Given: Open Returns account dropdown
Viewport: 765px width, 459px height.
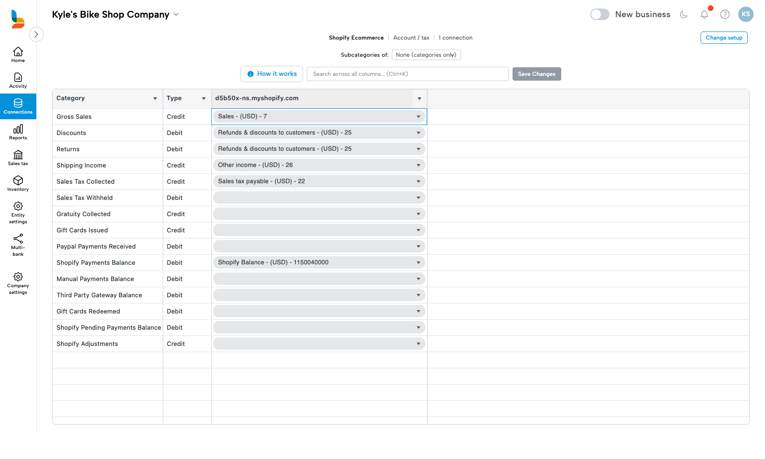Looking at the screenshot, I should point(319,149).
